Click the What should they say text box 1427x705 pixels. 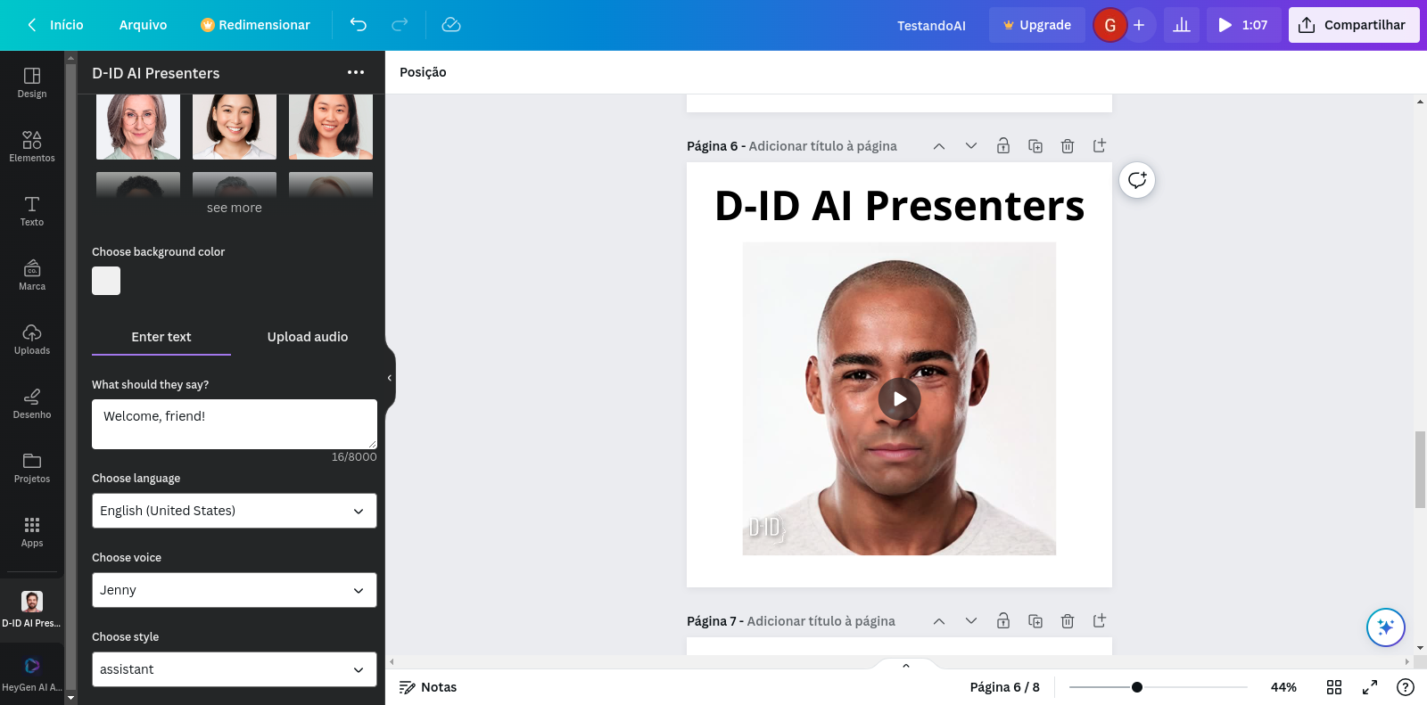click(235, 424)
